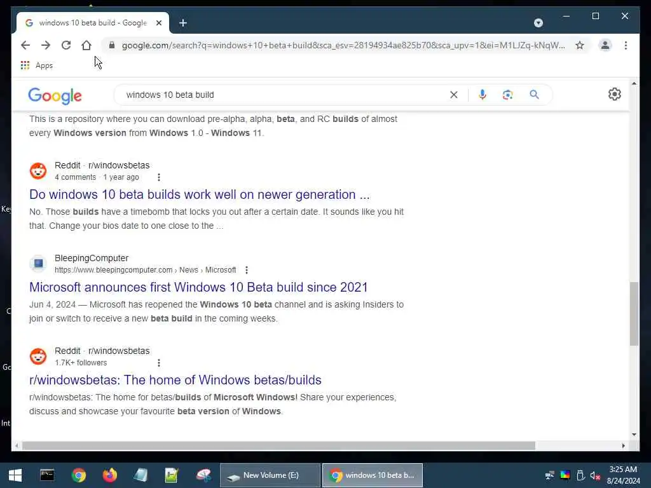Click the scroll right arrow
Screen dimensions: 651x488
(623, 445)
